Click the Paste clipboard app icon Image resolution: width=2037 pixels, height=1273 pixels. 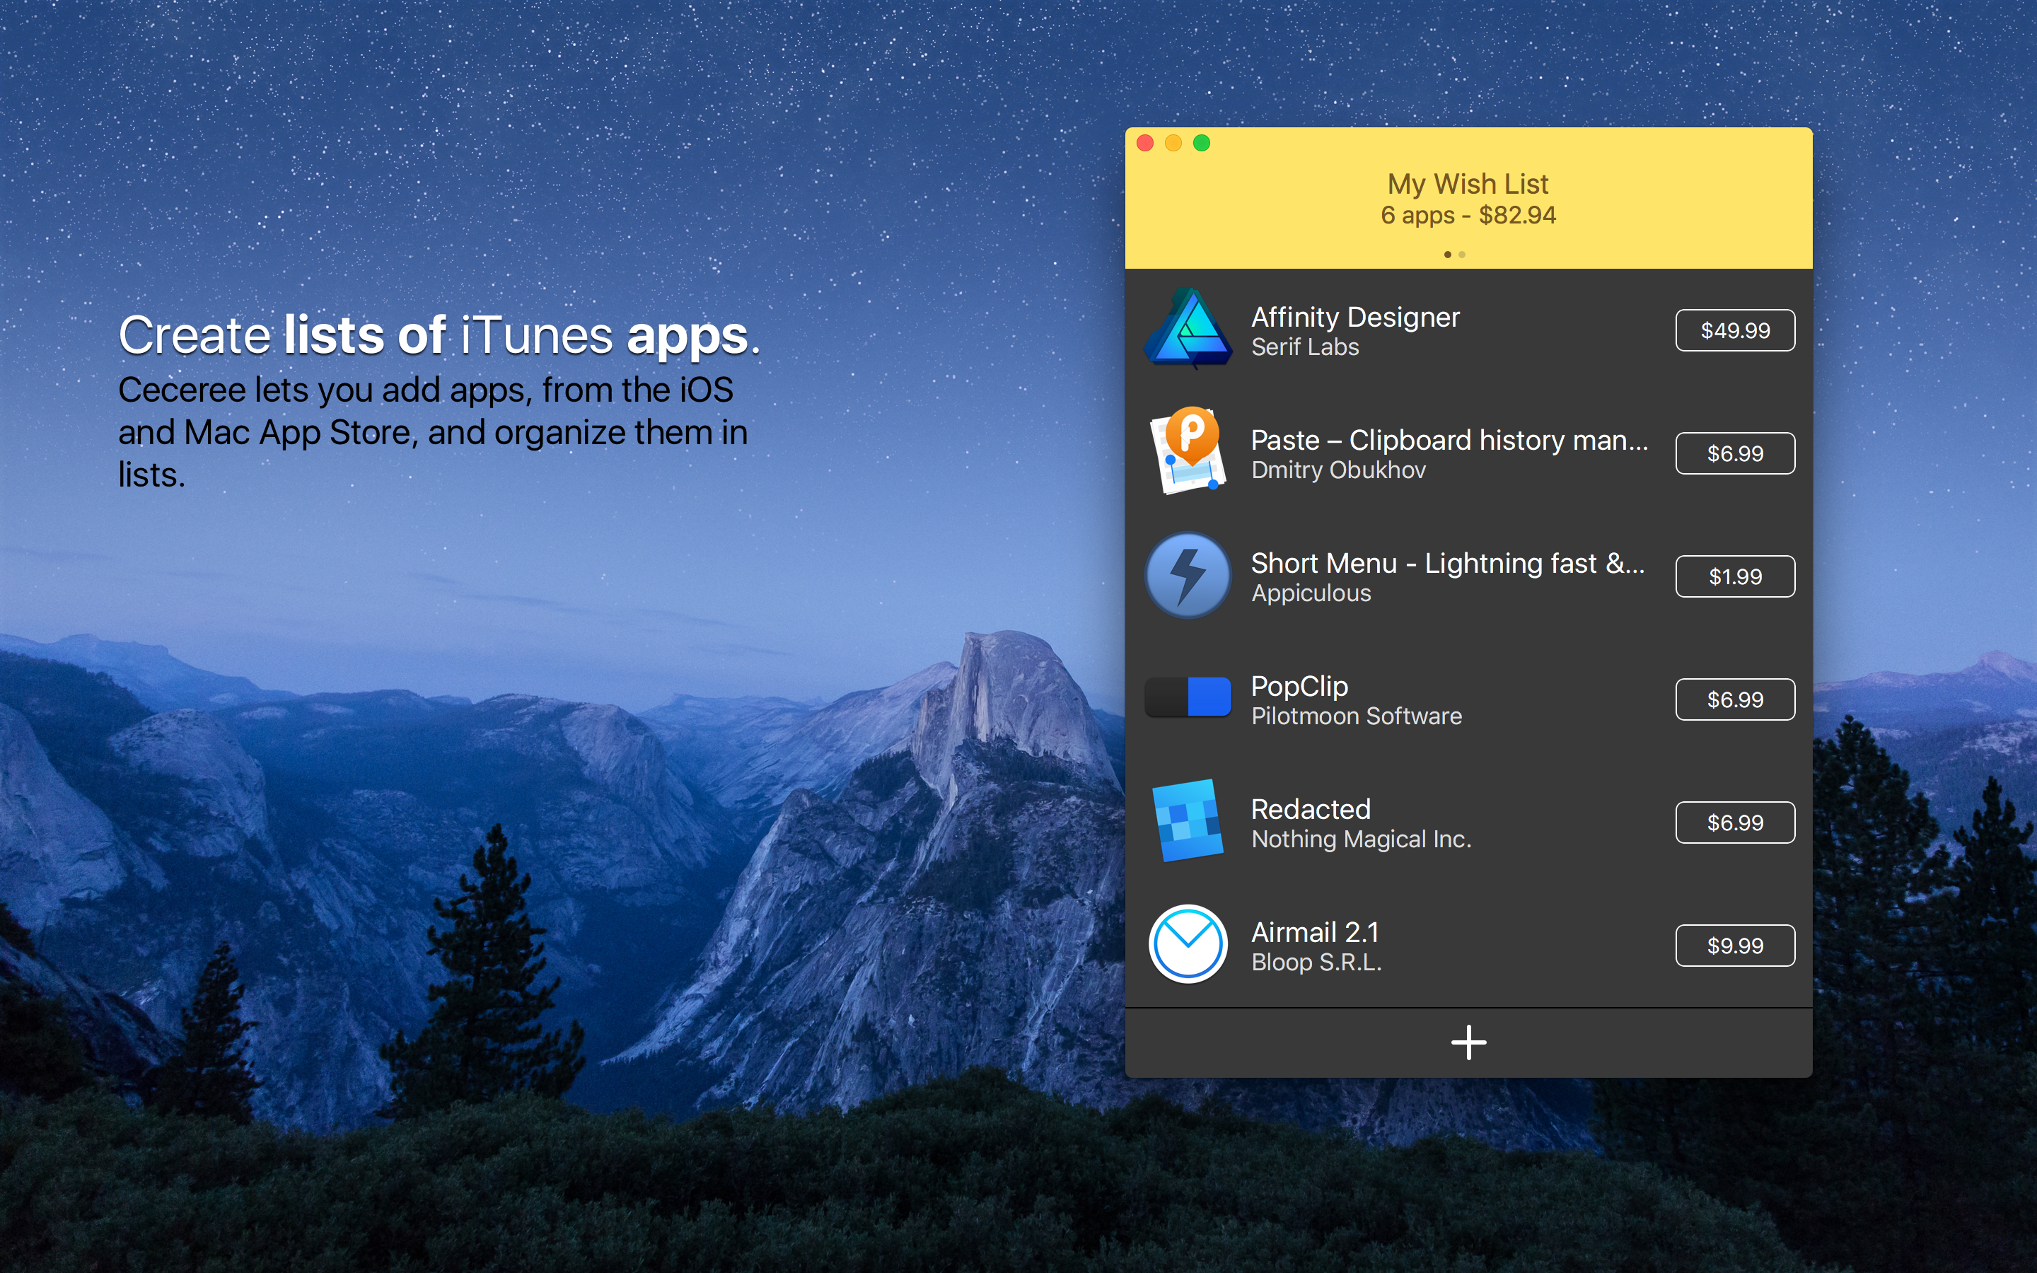[x=1188, y=452]
